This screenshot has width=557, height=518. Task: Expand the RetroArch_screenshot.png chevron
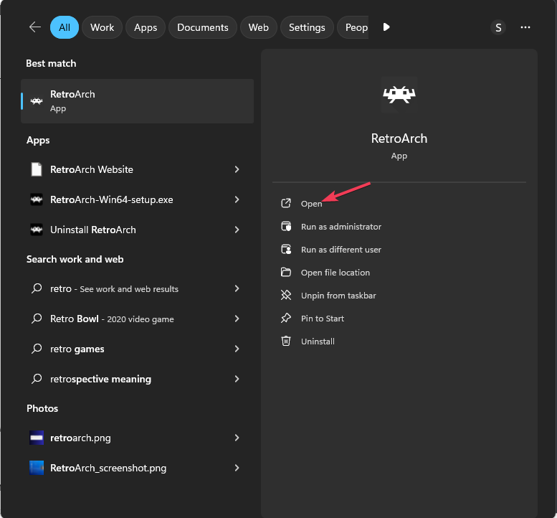(237, 468)
